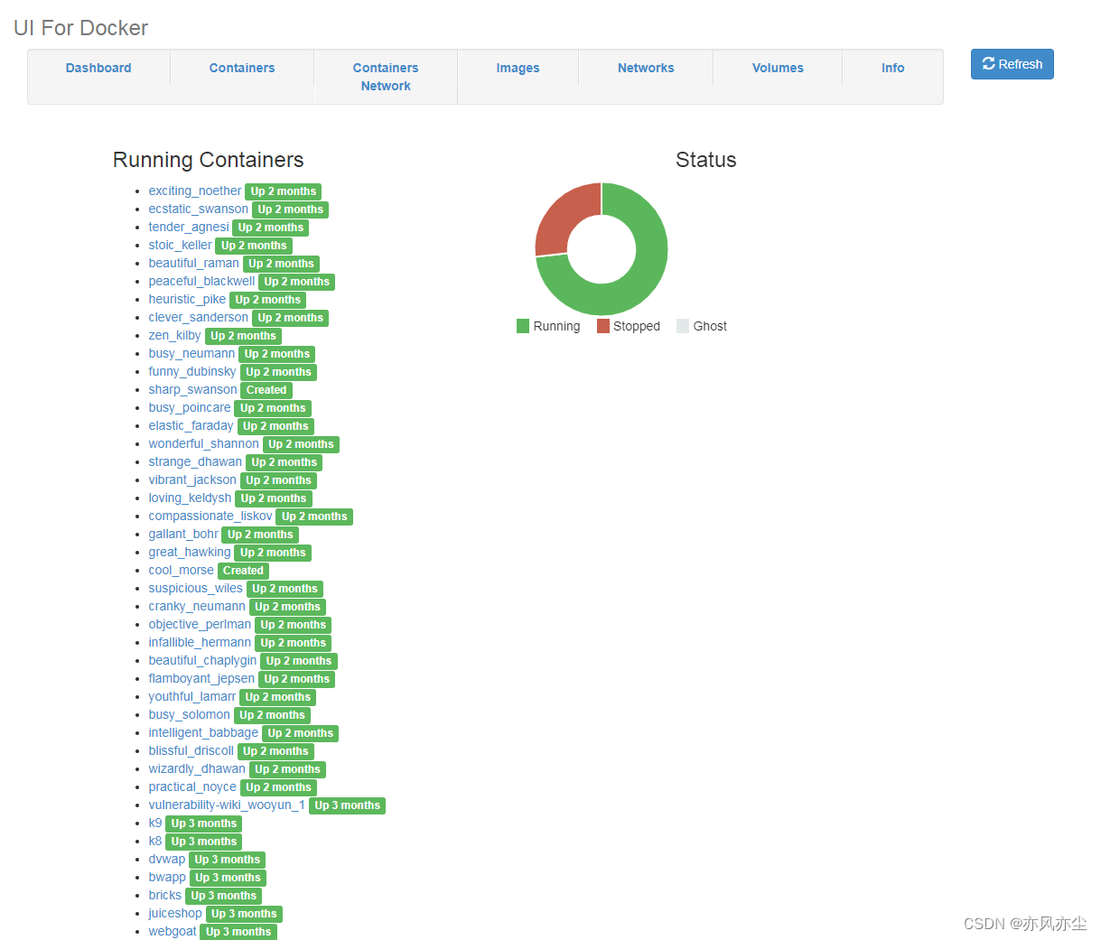Viewport: 1101px width, 940px height.
Task: Click the Stopped legend red swatch
Action: (x=603, y=326)
